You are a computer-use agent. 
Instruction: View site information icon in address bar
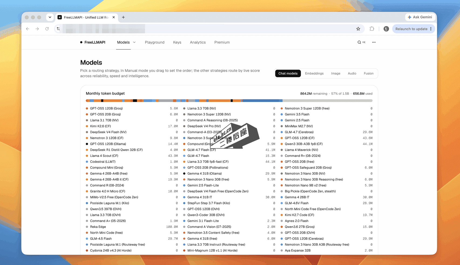[58, 29]
